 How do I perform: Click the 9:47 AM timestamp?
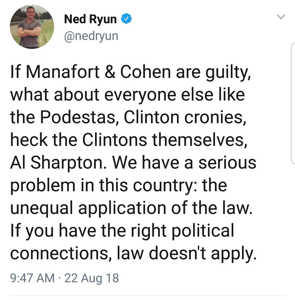(x=32, y=278)
